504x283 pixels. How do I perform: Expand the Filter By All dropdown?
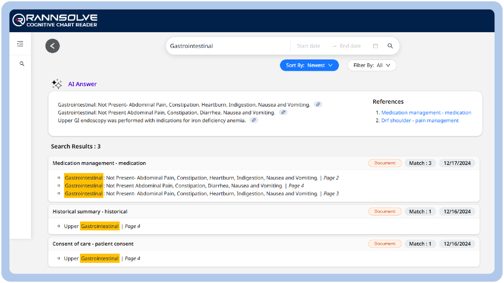tap(372, 65)
